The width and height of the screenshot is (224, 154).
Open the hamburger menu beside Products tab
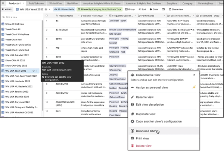[3, 3]
